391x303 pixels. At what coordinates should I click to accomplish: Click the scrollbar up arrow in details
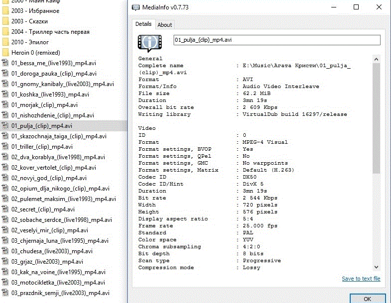[376, 59]
